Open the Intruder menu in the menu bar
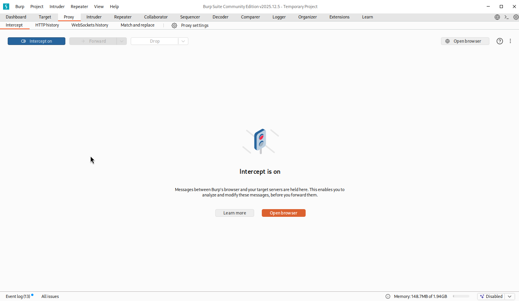 [x=57, y=7]
